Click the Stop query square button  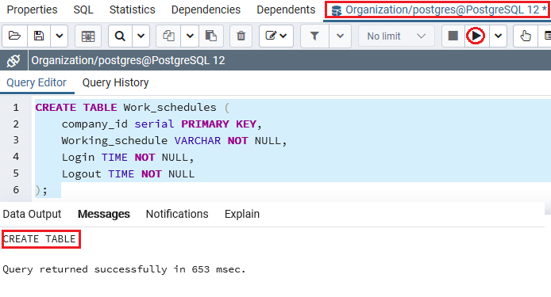pyautogui.click(x=453, y=36)
